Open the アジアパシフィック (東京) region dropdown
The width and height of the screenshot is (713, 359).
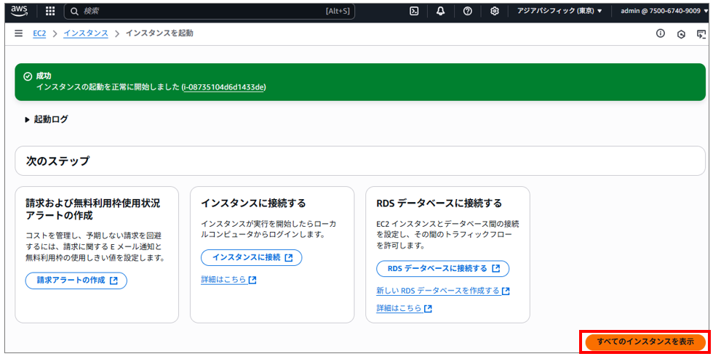tap(559, 11)
